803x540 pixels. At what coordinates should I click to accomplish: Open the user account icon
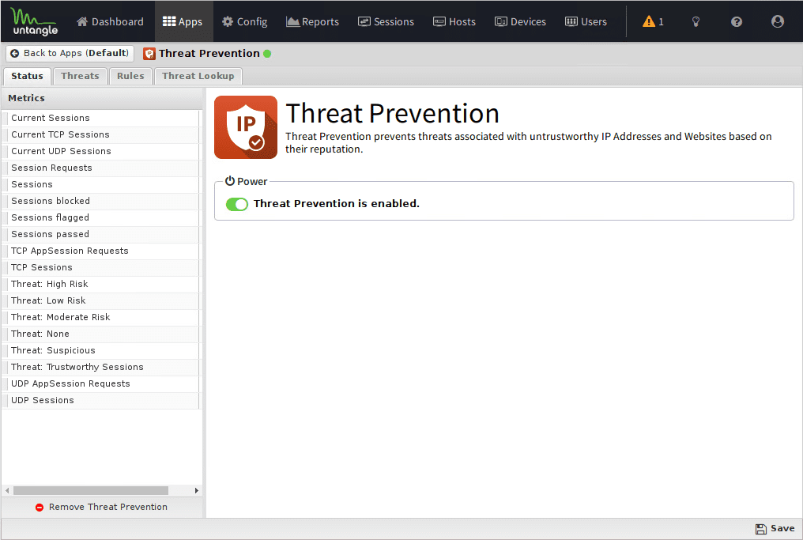click(778, 21)
